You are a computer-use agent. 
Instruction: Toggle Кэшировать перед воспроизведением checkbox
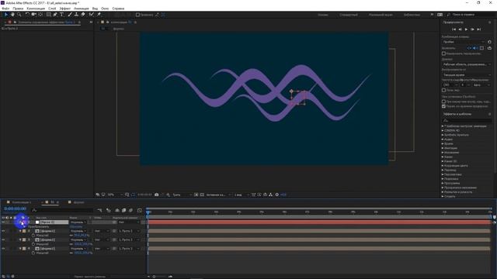(443, 53)
